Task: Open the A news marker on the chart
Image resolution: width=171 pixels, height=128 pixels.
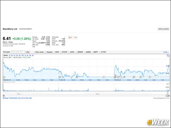Action: pos(141,77)
